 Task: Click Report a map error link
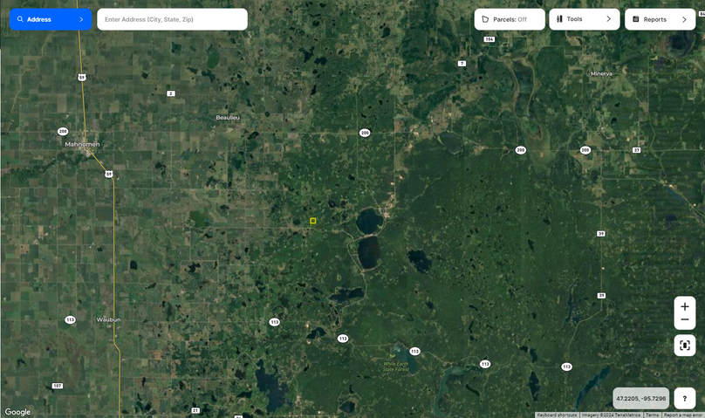coord(682,415)
